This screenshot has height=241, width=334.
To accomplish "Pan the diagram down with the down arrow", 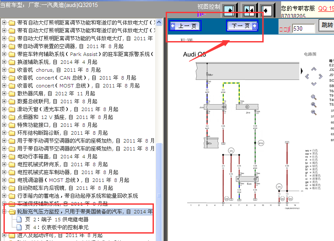I will [313, 84].
